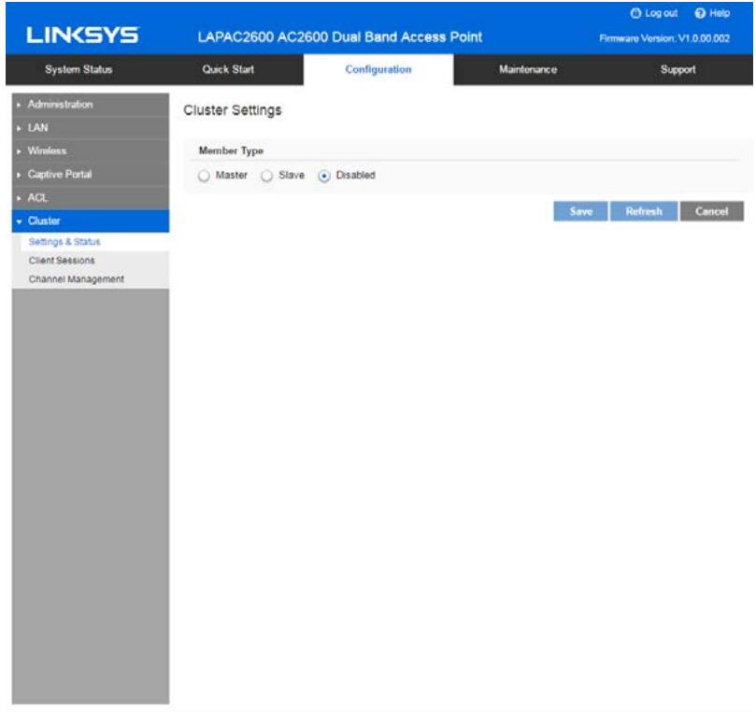
Task: Expand the Wireless sidebar section
Action: (91, 150)
